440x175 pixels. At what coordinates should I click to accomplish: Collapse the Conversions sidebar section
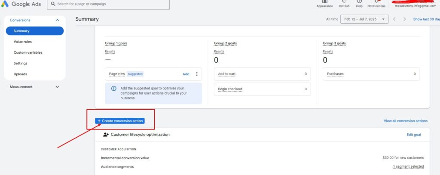[58, 20]
